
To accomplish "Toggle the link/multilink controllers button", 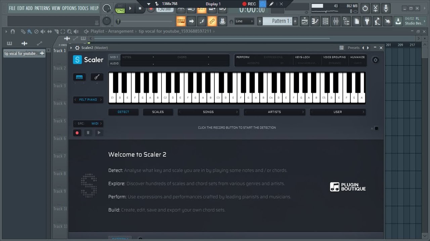I will point(212,21).
